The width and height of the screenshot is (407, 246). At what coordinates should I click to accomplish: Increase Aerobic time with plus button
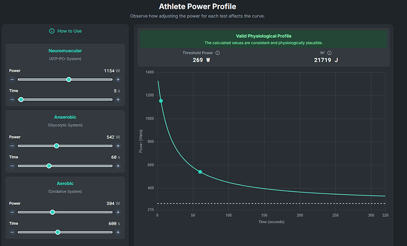(x=118, y=232)
